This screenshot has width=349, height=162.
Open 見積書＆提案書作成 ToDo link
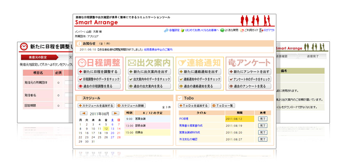pos(191,126)
